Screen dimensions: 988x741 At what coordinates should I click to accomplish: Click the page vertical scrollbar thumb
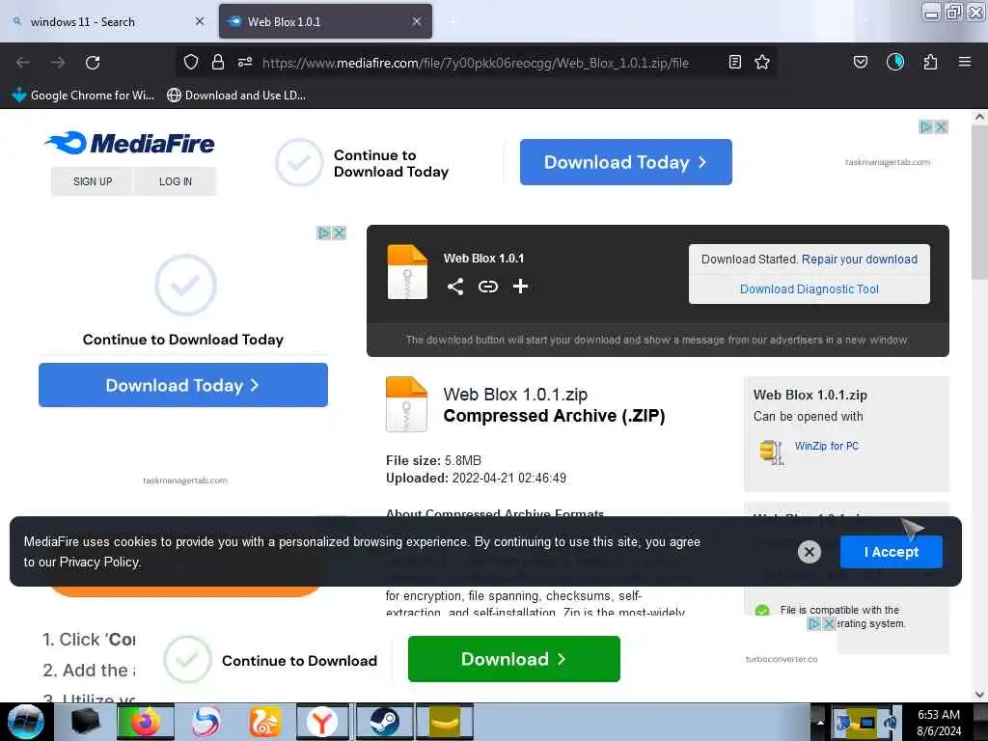(979, 203)
